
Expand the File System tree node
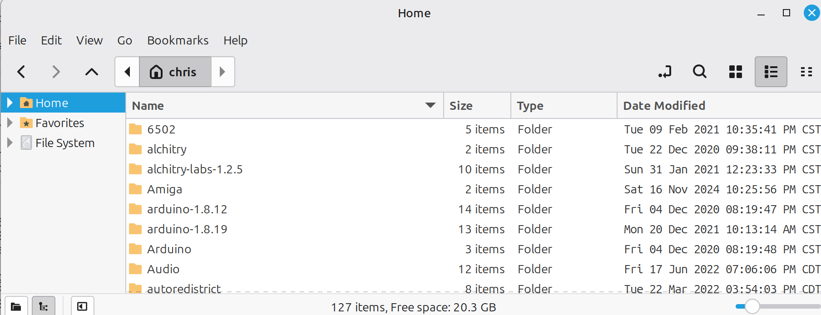click(10, 143)
